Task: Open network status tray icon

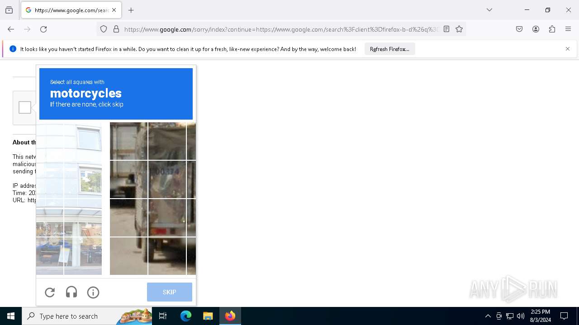Action: tap(510, 316)
